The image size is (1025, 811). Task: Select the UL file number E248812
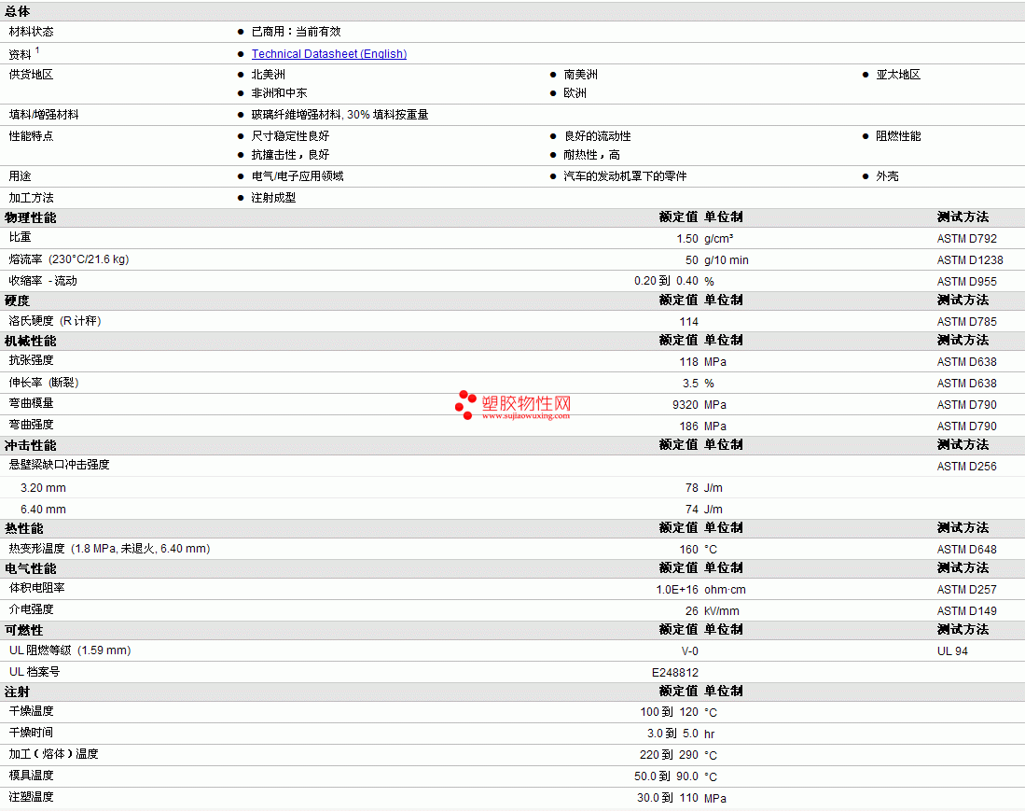coord(675,673)
